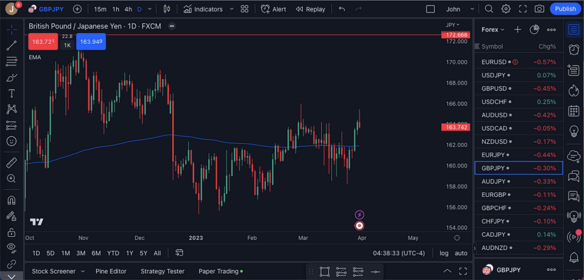The height and width of the screenshot is (280, 584).
Task: Click the Publish button
Action: (565, 9)
